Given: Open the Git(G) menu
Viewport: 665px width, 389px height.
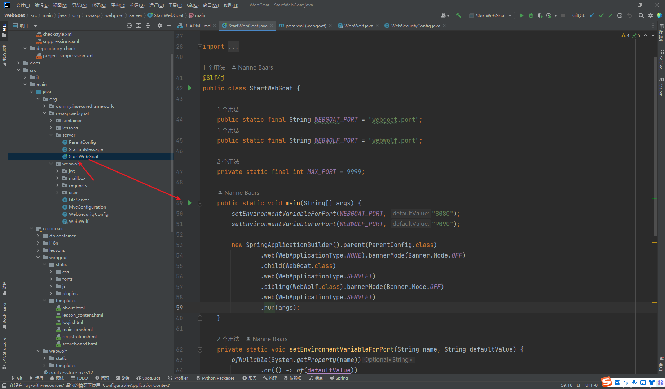Looking at the screenshot, I should coord(193,5).
